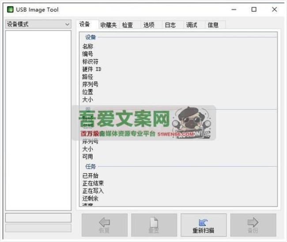Click the upper progress bar below device list
This screenshot has width=287, height=242.
38,218
